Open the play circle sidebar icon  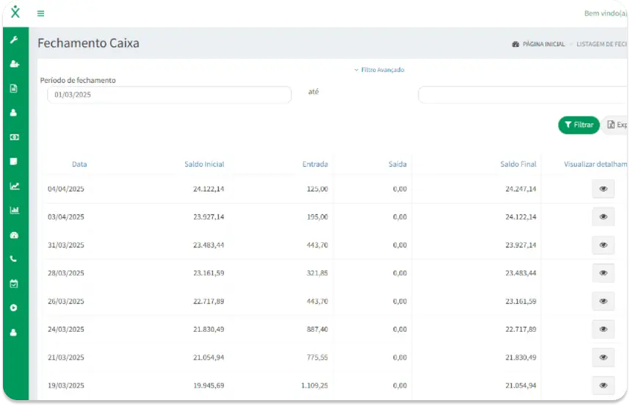14,308
